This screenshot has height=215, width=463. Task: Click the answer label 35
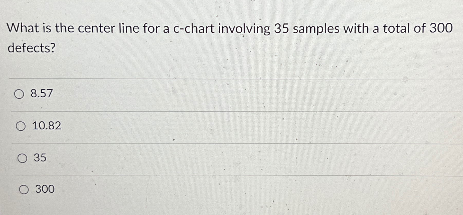pos(40,158)
